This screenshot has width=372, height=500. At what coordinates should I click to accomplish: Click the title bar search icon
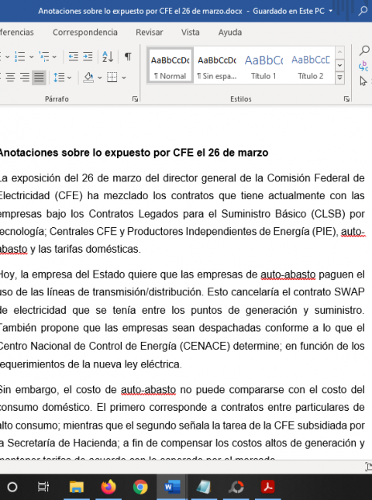(x=363, y=11)
